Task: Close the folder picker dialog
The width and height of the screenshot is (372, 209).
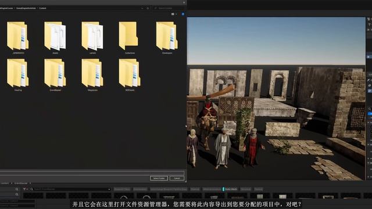Action: tap(184, 2)
